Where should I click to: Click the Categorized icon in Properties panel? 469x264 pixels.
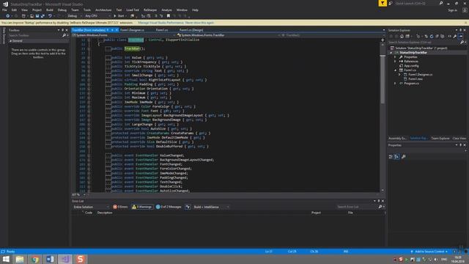[x=391, y=156]
